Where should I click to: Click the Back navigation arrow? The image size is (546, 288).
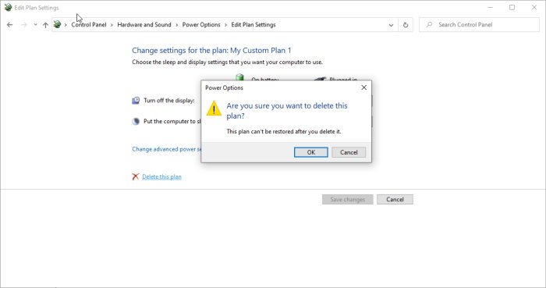click(9, 25)
